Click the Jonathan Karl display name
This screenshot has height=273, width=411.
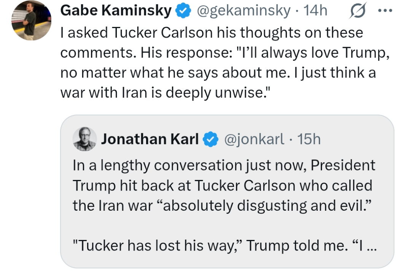[x=150, y=140]
